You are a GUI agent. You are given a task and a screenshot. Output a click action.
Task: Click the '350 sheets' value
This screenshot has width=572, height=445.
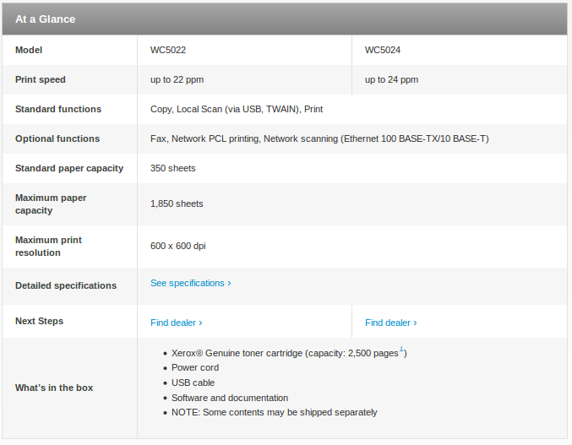pos(173,168)
